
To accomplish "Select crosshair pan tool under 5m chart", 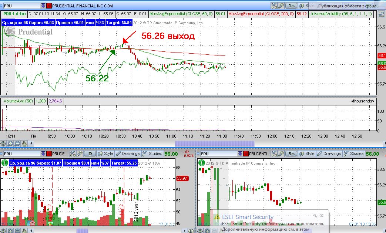I will click(200, 231).
